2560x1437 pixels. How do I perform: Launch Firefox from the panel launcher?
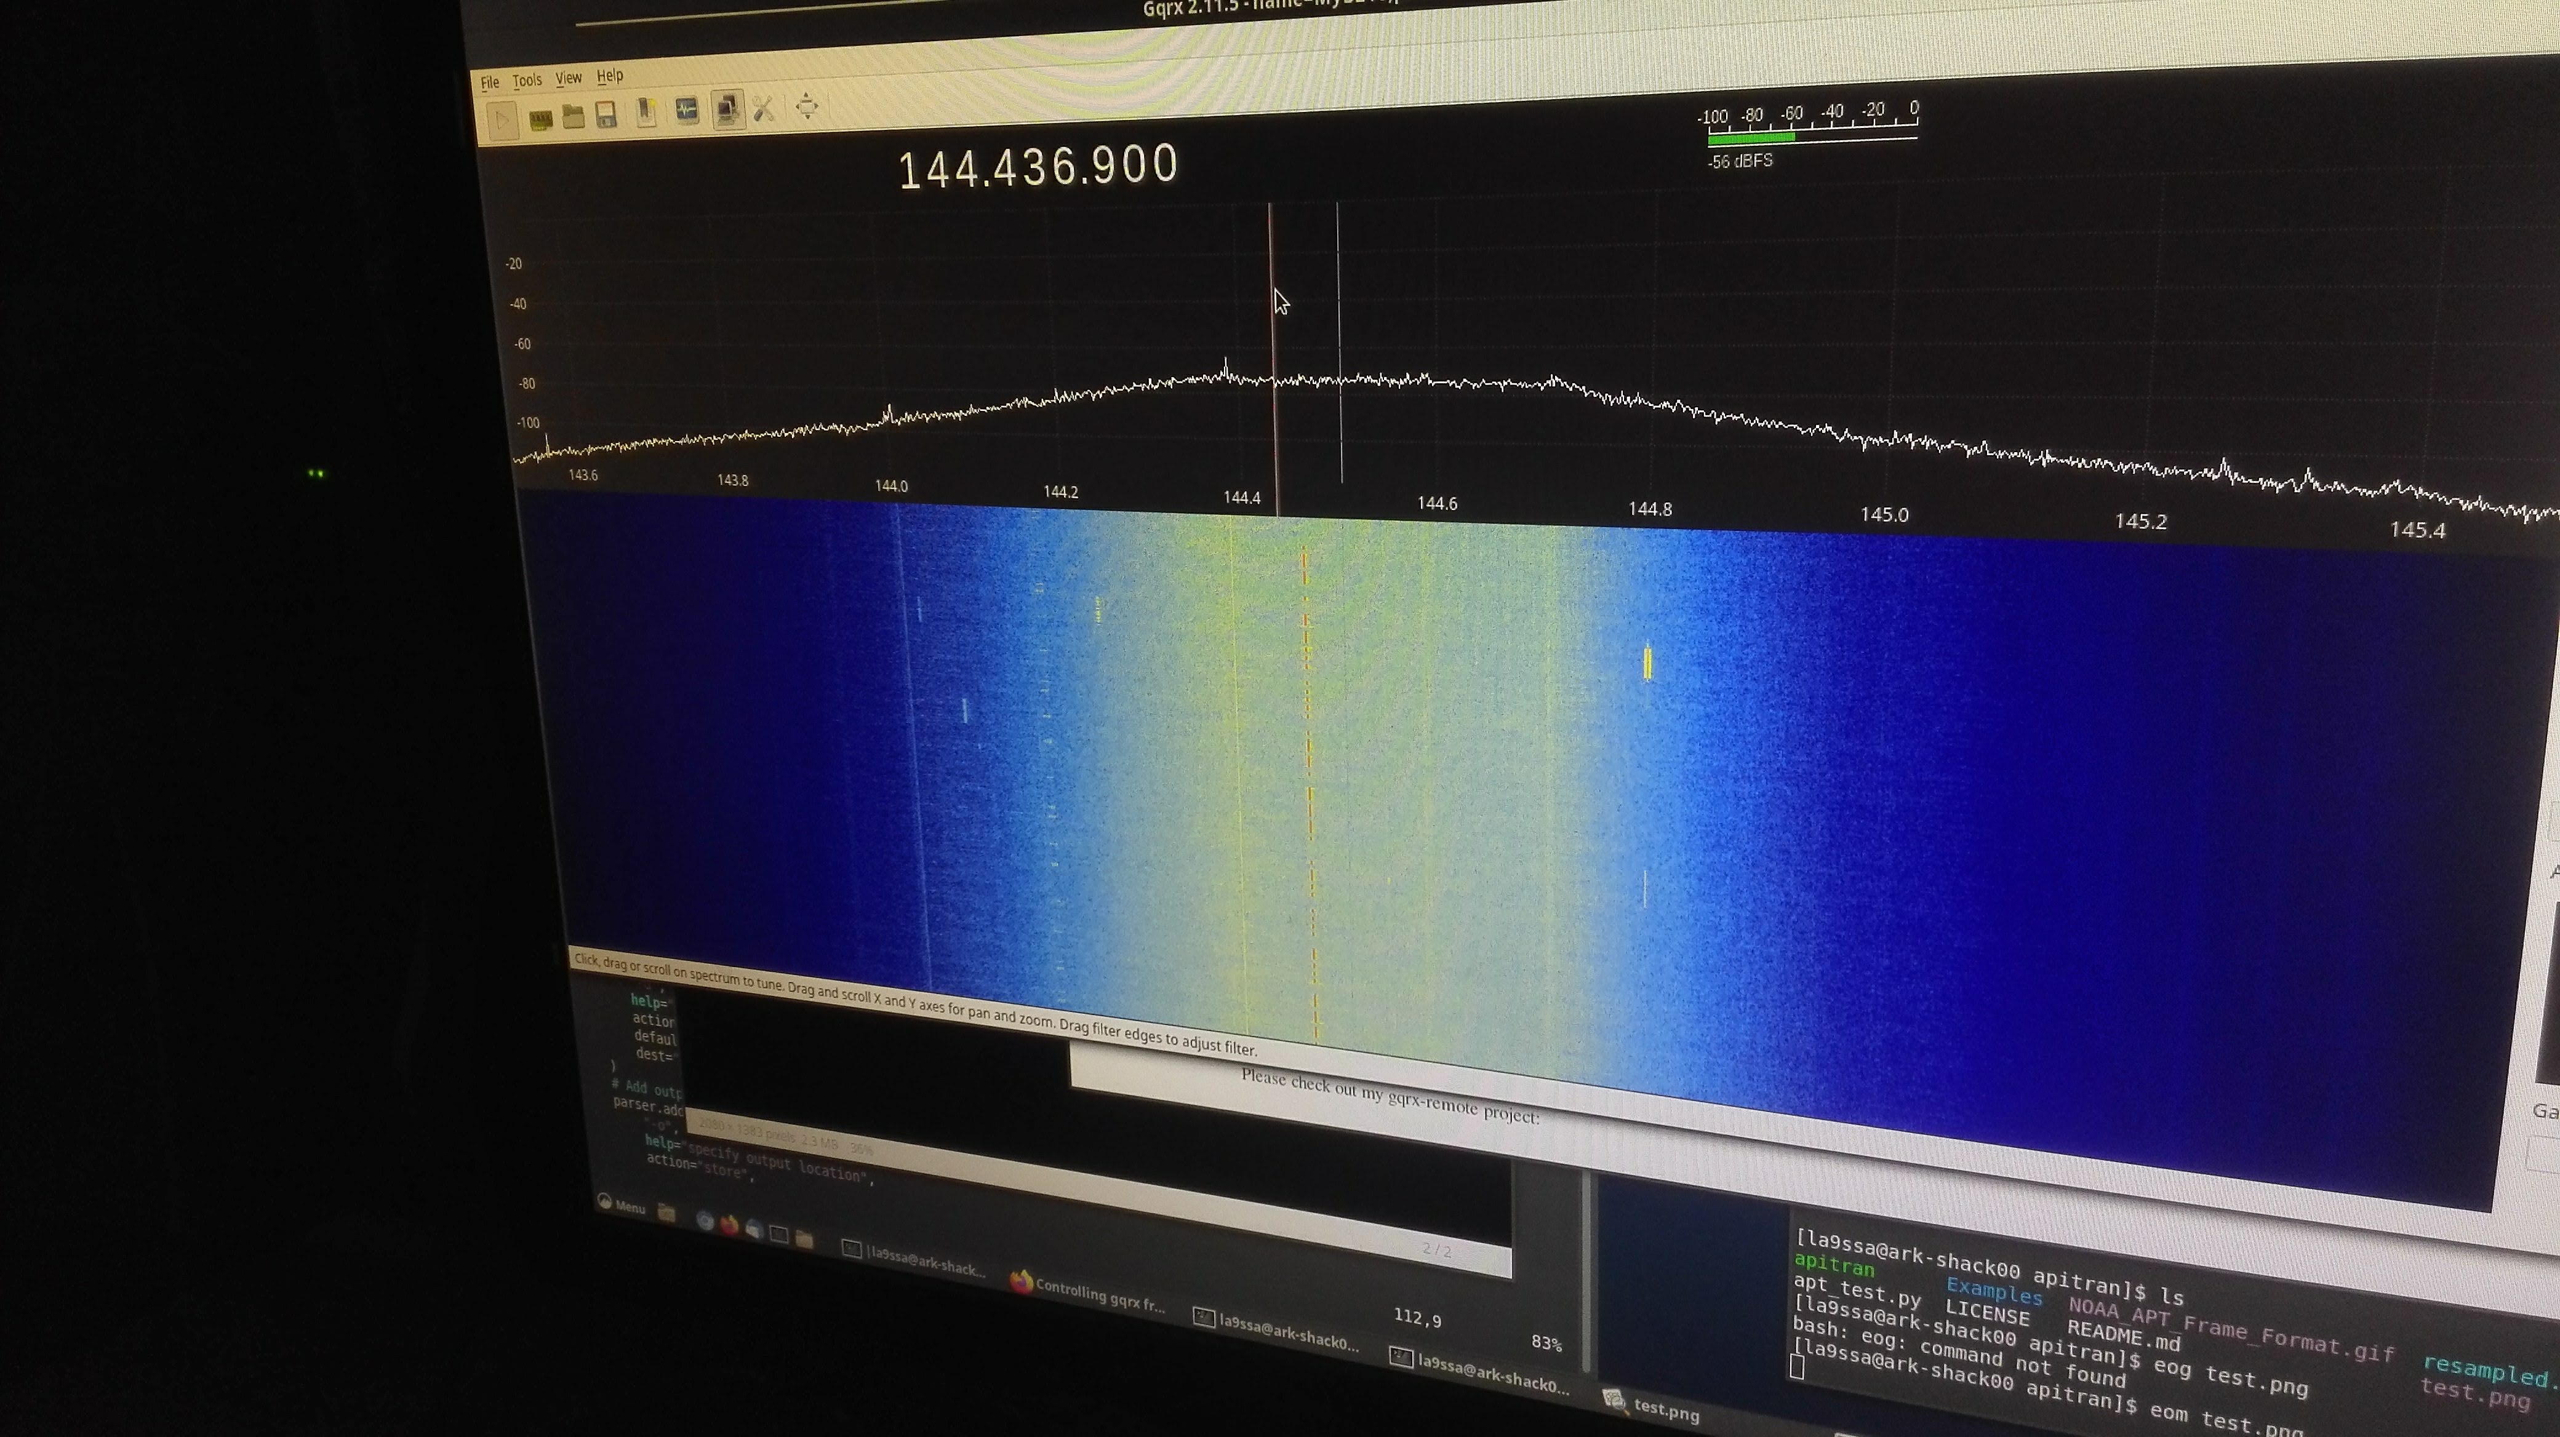tap(729, 1225)
